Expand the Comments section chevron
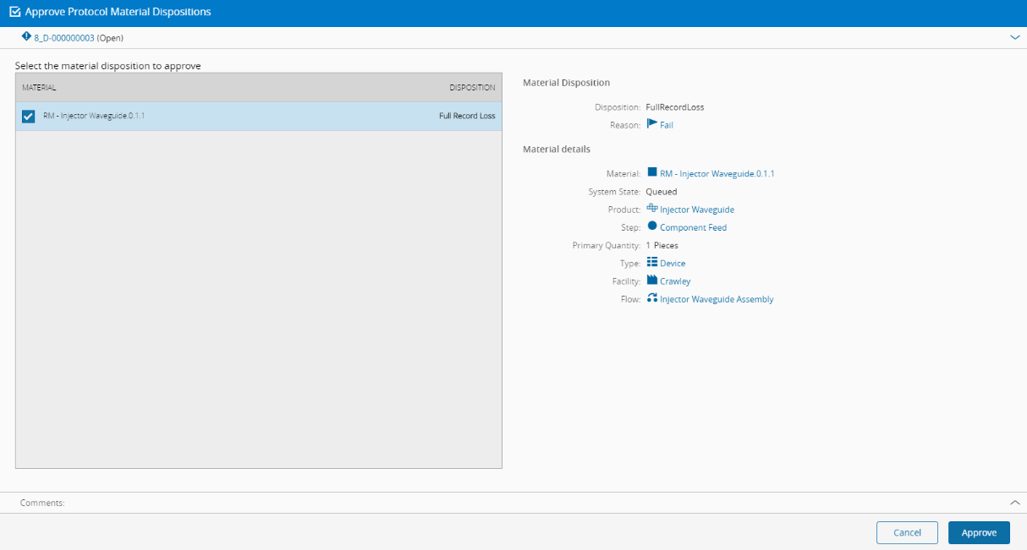 pos(1015,503)
